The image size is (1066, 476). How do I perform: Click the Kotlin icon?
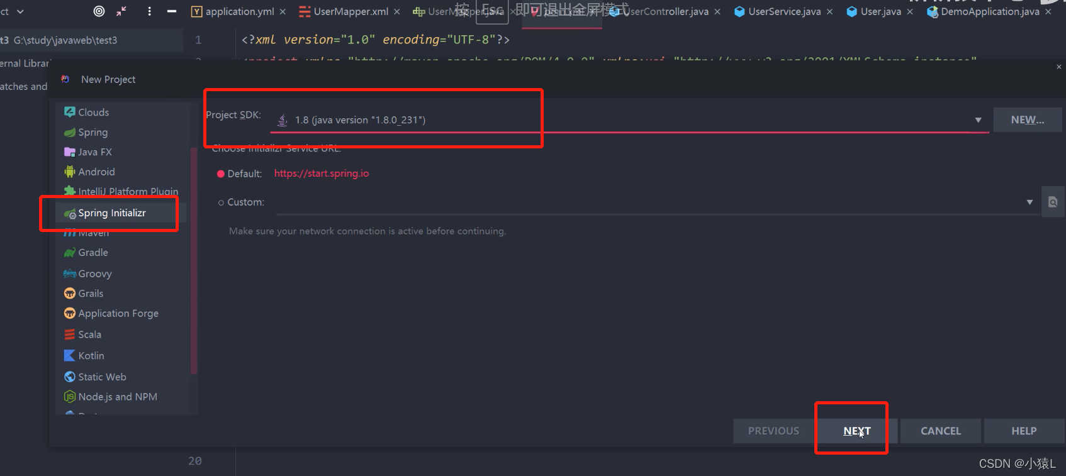(x=70, y=355)
